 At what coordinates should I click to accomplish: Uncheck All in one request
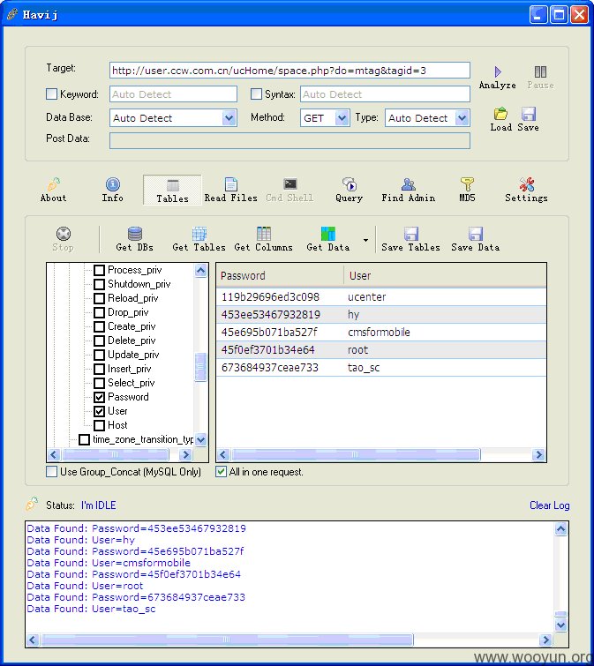click(221, 471)
